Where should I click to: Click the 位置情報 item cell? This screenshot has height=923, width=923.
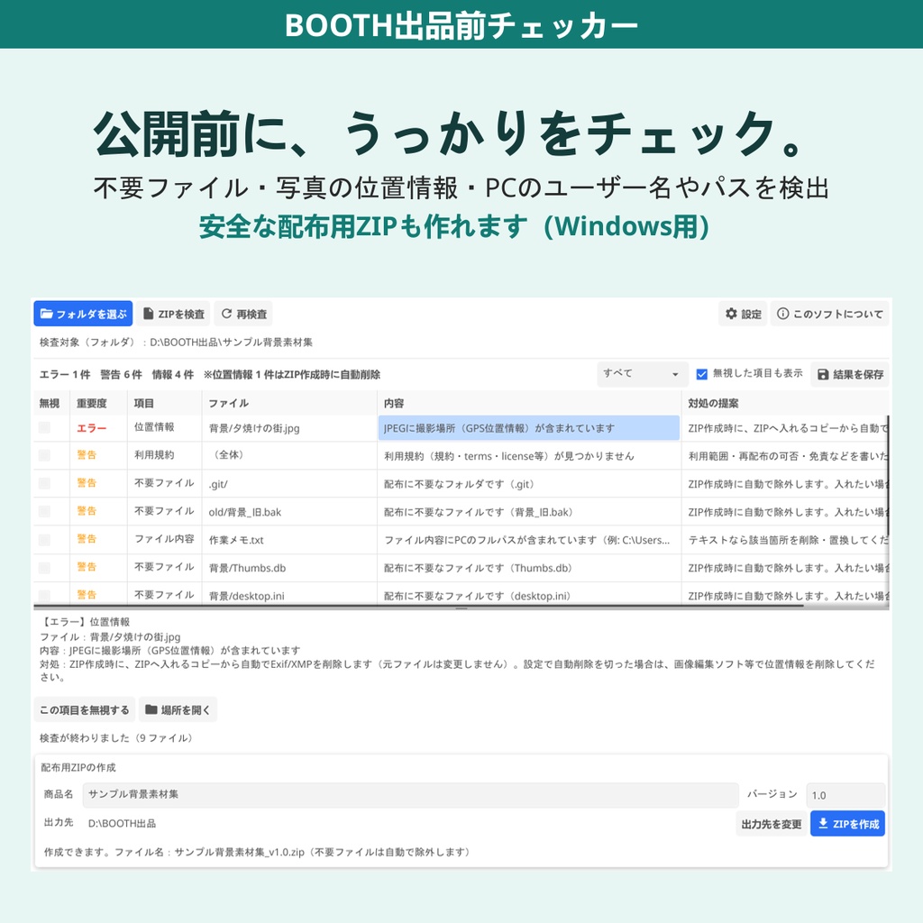pos(164,428)
